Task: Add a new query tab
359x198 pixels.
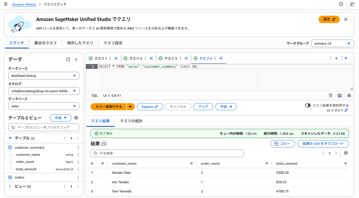Action: pyautogui.click(x=336, y=59)
